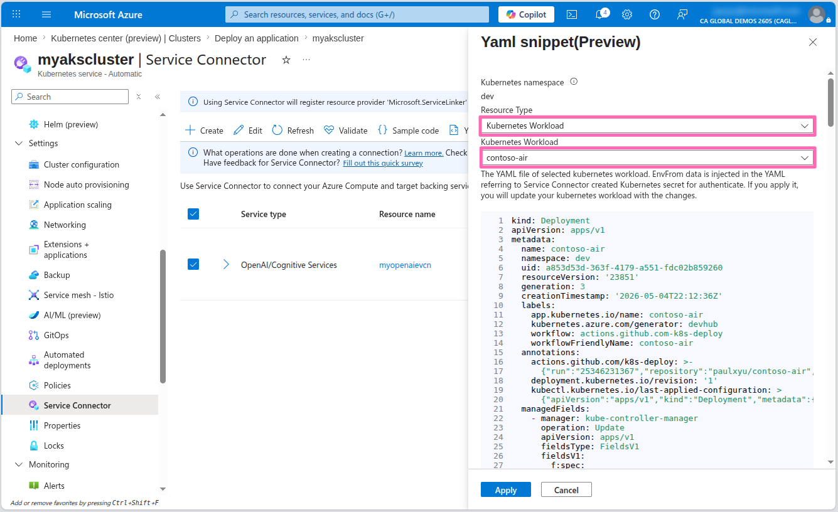Open the Fill out this quick survey link
The width and height of the screenshot is (838, 512).
coord(383,163)
